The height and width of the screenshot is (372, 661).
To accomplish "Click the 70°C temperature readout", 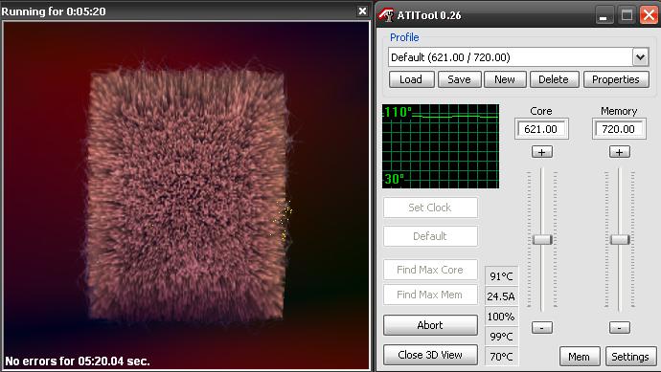I will [x=501, y=357].
